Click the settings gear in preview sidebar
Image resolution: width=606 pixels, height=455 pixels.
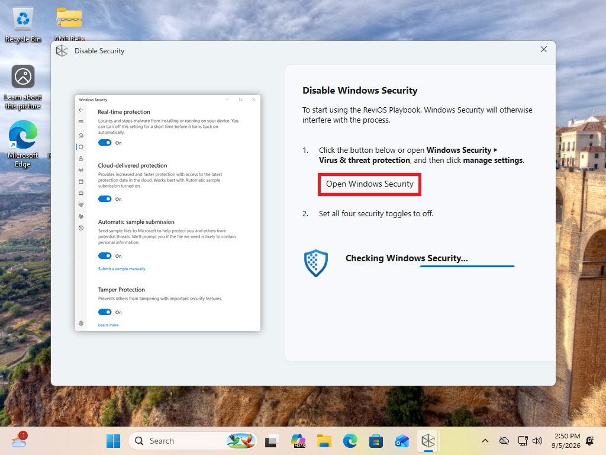click(80, 323)
